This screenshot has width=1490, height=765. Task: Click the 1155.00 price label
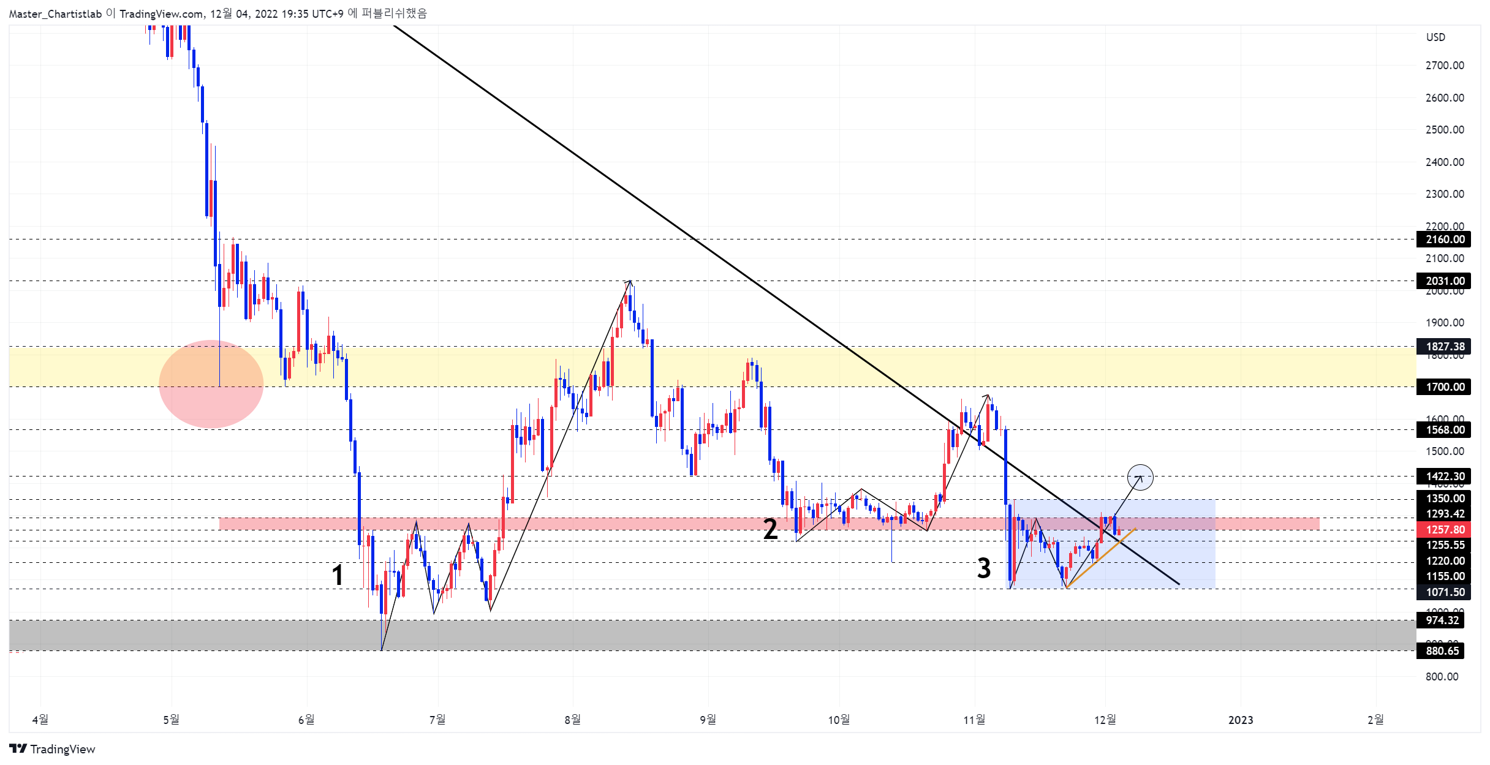pyautogui.click(x=1443, y=576)
